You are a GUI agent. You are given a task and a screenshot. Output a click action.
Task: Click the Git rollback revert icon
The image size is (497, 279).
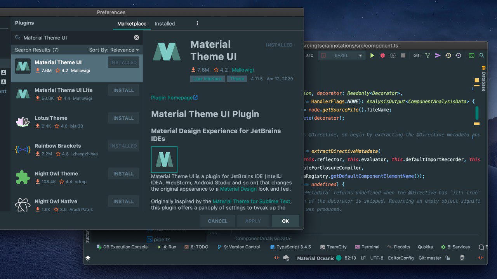click(x=458, y=55)
